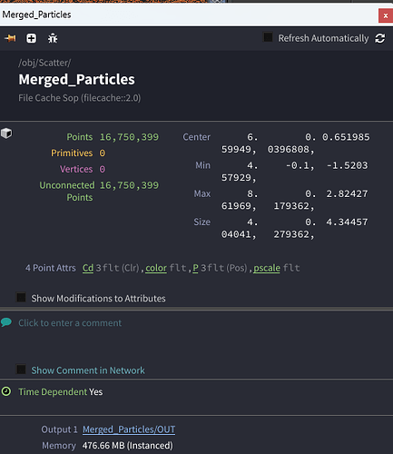Click the Max value 2.82427
The image size is (393, 454).
pyautogui.click(x=347, y=193)
